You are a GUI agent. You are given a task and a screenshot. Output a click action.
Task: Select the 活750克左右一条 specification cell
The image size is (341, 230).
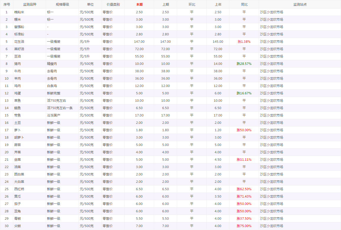(60, 108)
